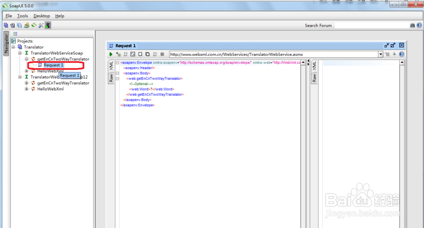Select the response Raw side tab
Viewport: 424px width, 228px height.
click(x=314, y=78)
